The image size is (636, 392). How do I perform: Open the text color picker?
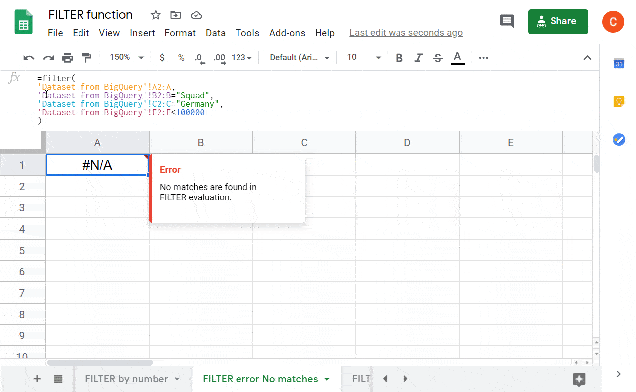(457, 57)
